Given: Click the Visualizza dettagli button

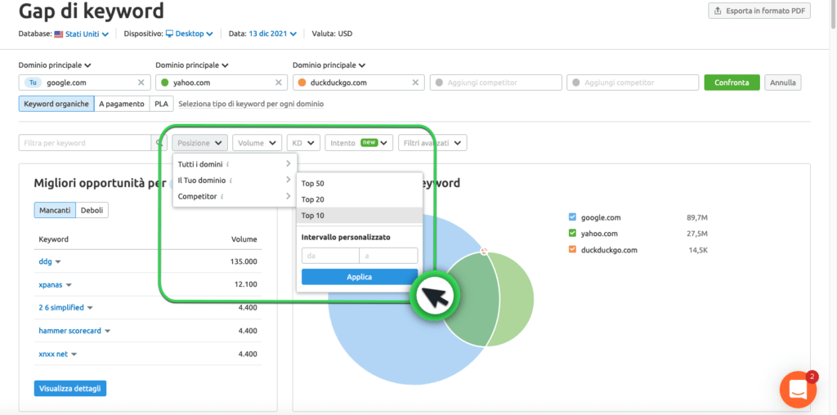Looking at the screenshot, I should [70, 388].
